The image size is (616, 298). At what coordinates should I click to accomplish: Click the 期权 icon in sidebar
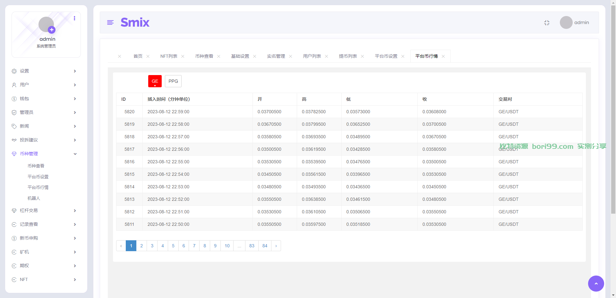pyautogui.click(x=14, y=266)
